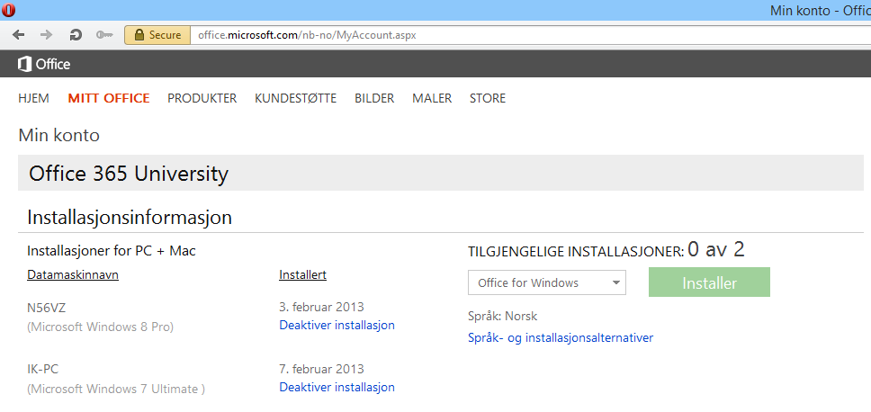Click the 7. februar 2013 date
Image resolution: width=871 pixels, height=412 pixels.
click(321, 369)
